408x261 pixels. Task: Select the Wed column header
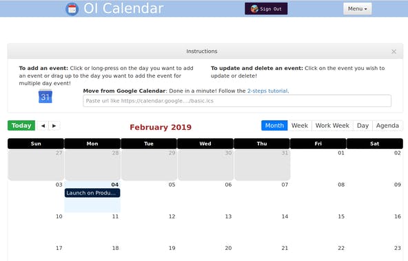205,144
